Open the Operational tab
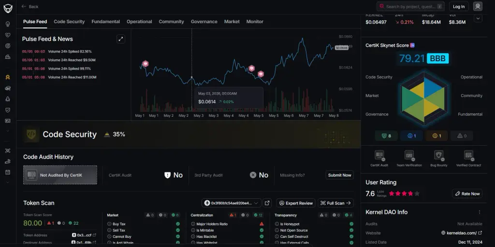This screenshot has width=495, height=247. tap(139, 21)
